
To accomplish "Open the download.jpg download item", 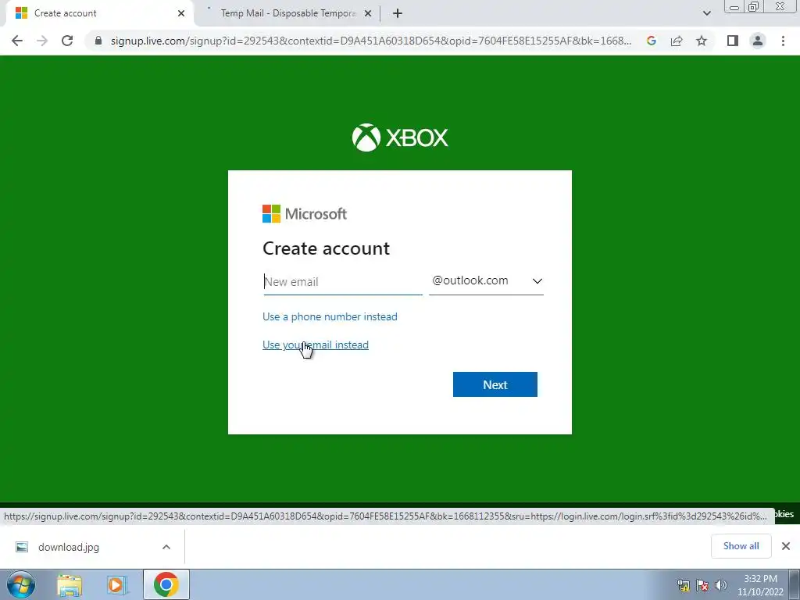I will pyautogui.click(x=69, y=547).
